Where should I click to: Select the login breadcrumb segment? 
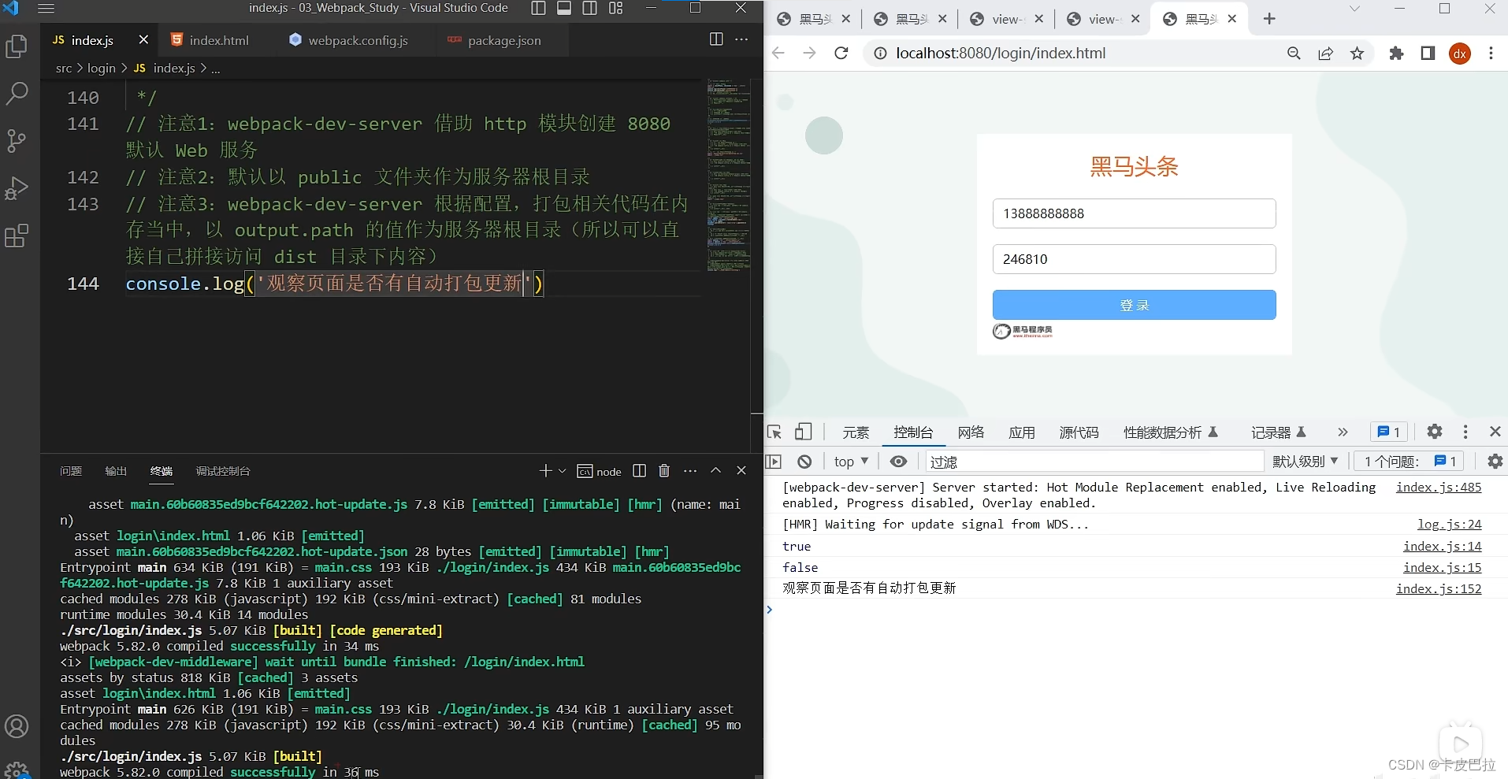click(101, 69)
